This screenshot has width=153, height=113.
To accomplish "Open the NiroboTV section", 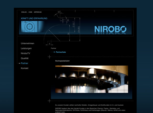I will coord(25,53).
